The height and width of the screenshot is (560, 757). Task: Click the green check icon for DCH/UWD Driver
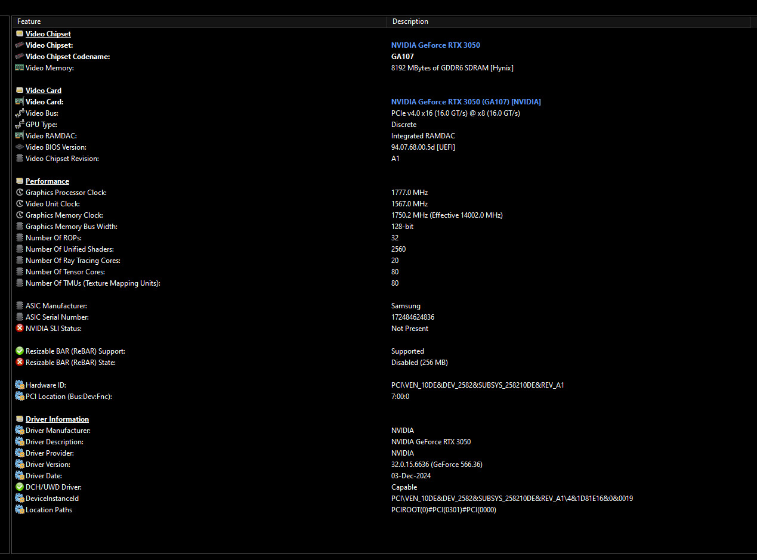coord(20,487)
